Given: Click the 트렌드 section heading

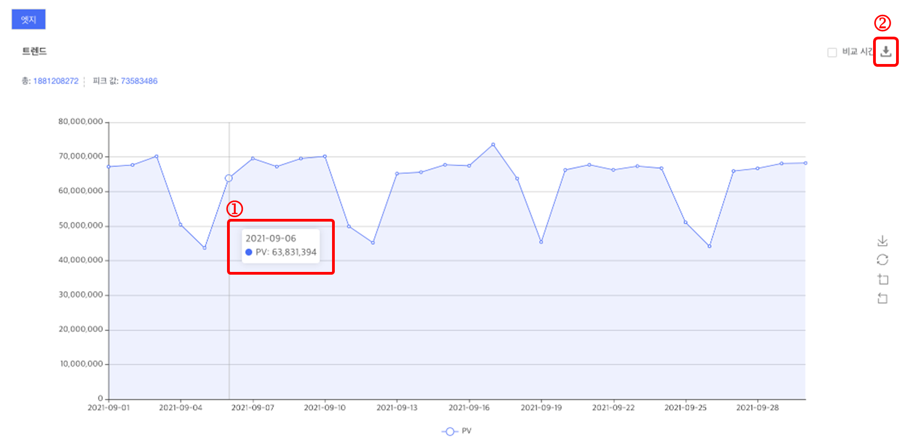Looking at the screenshot, I should (x=34, y=51).
